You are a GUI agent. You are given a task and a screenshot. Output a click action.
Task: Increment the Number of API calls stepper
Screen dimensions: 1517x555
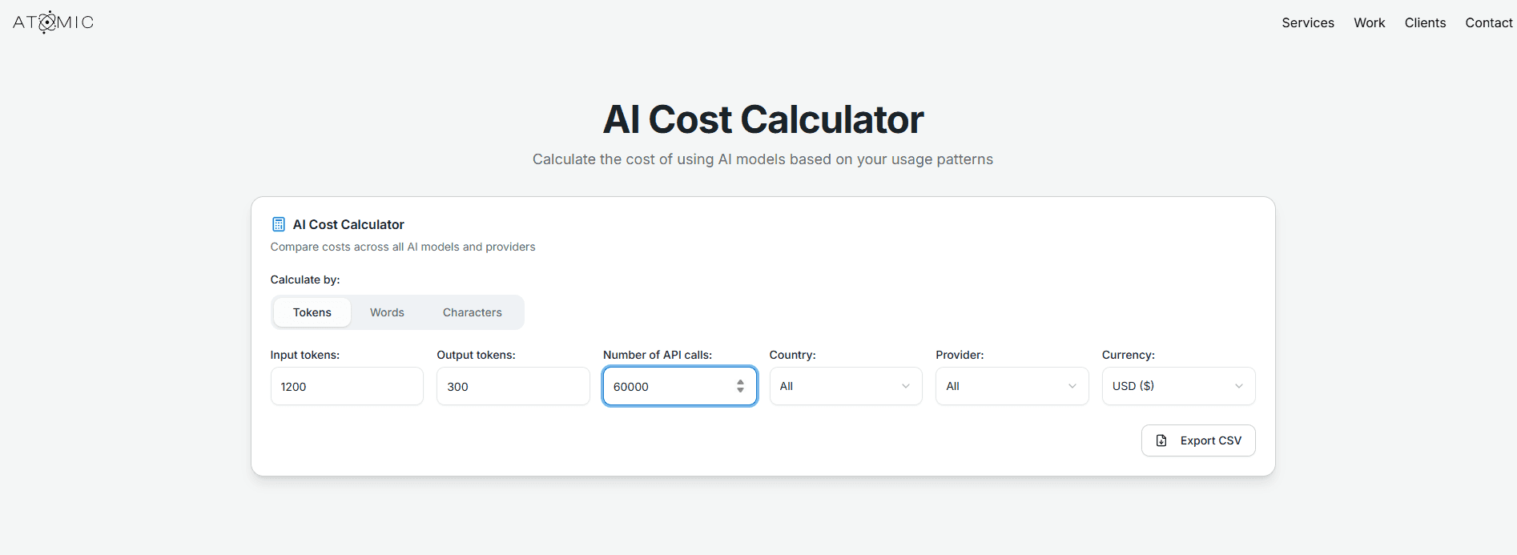tap(740, 382)
